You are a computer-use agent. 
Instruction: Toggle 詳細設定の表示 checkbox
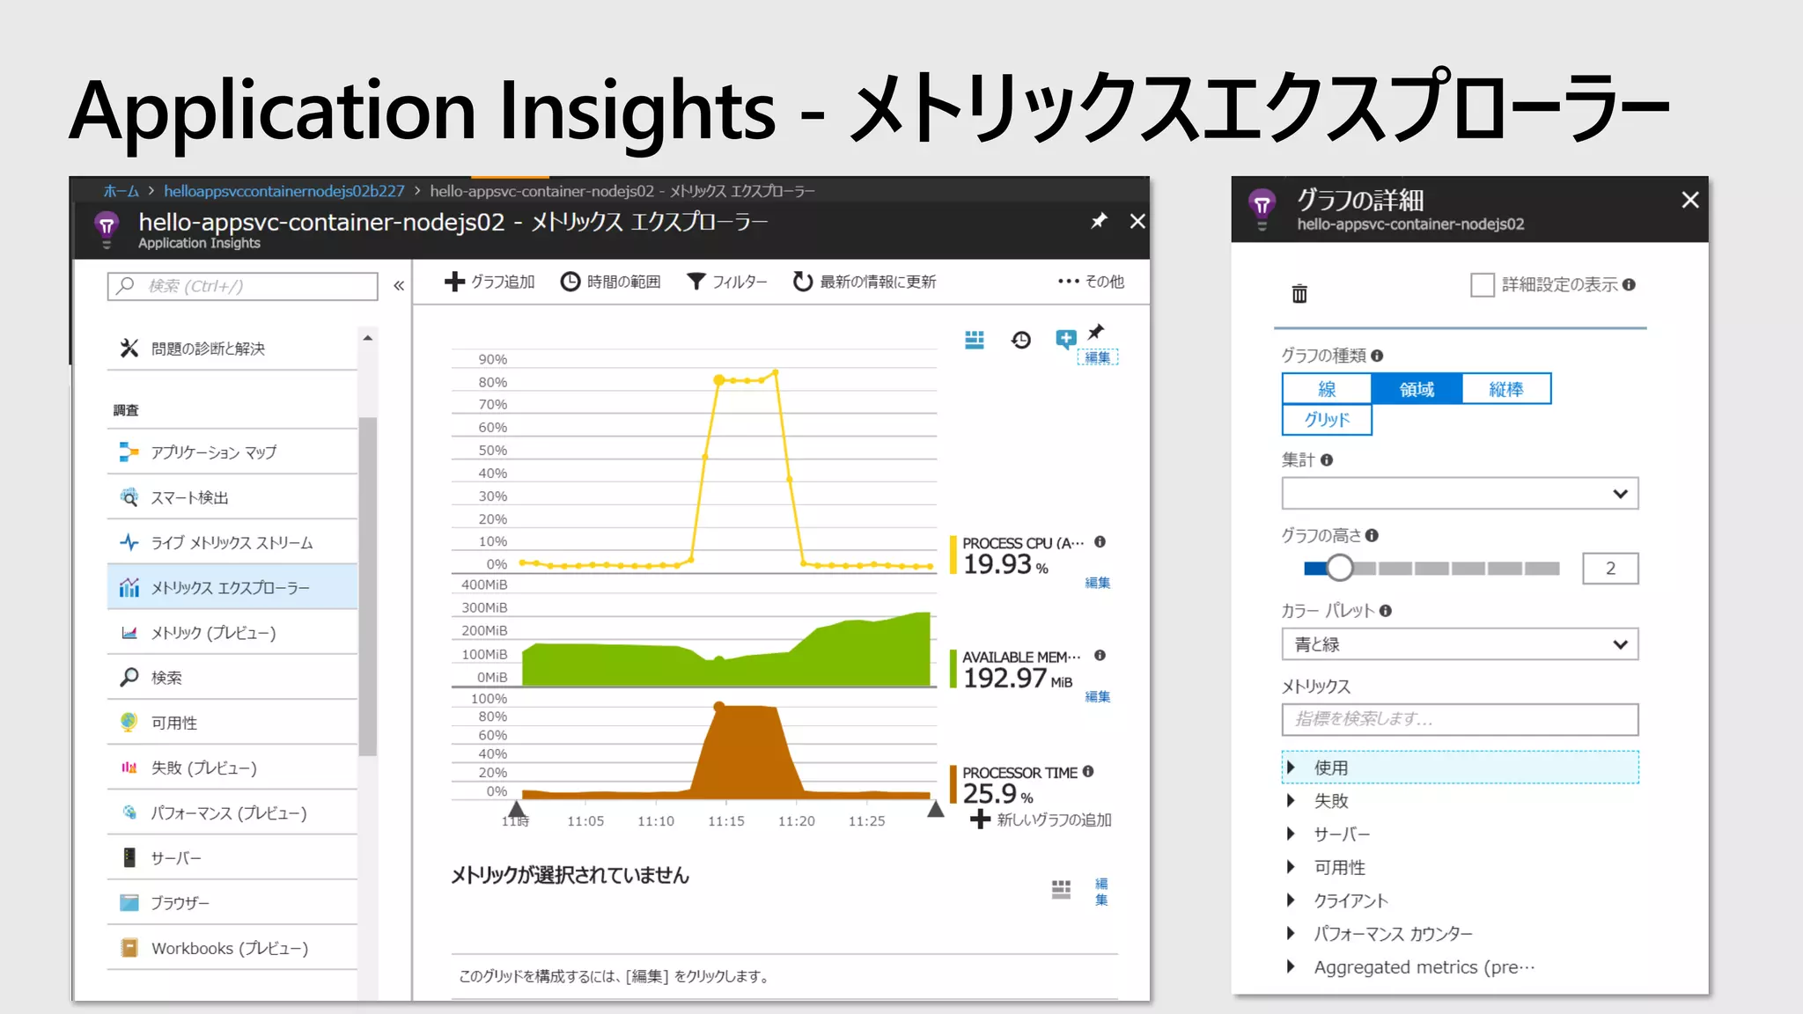pos(1483,284)
